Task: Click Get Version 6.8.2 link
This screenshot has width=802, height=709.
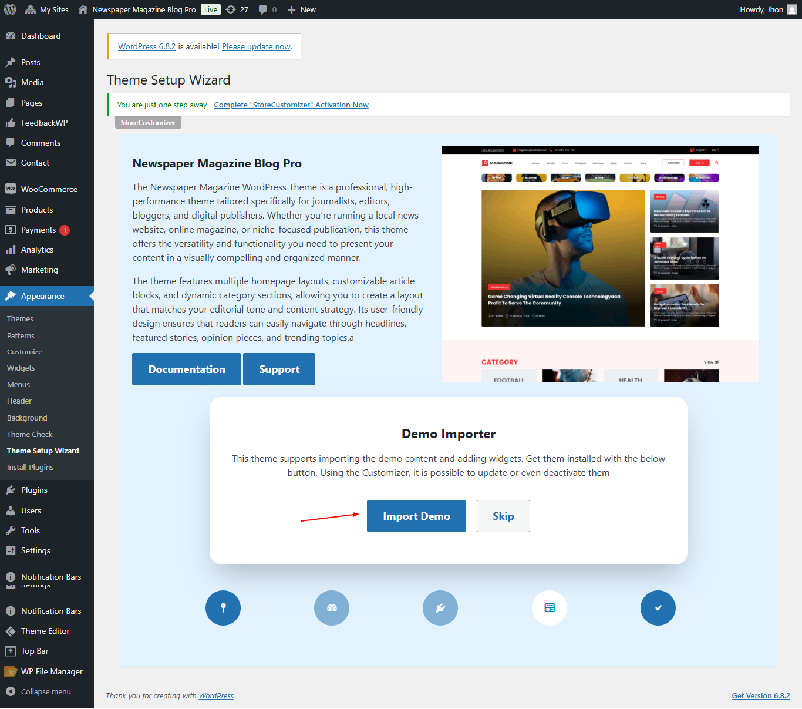Action: 761,695
